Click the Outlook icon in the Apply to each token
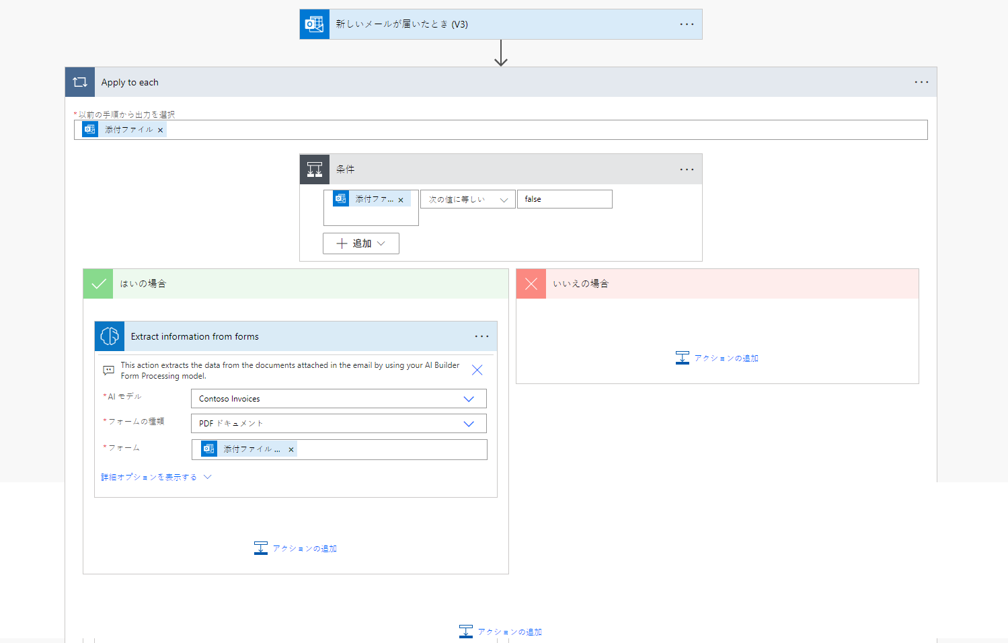1008x643 pixels. tap(89, 129)
